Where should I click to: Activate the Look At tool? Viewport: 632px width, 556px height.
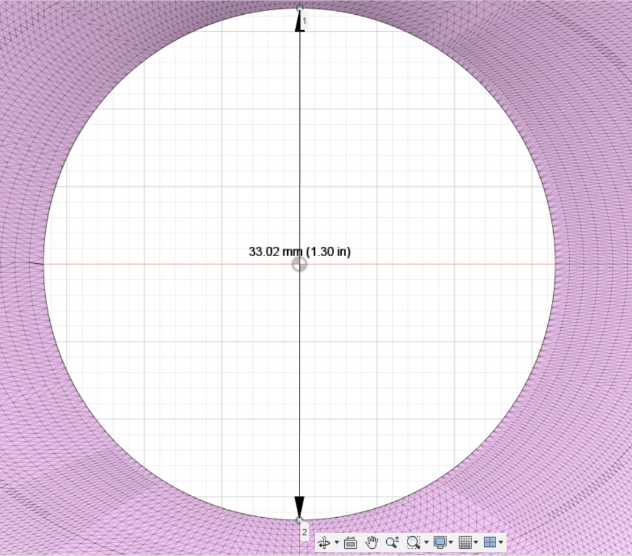coord(350,542)
